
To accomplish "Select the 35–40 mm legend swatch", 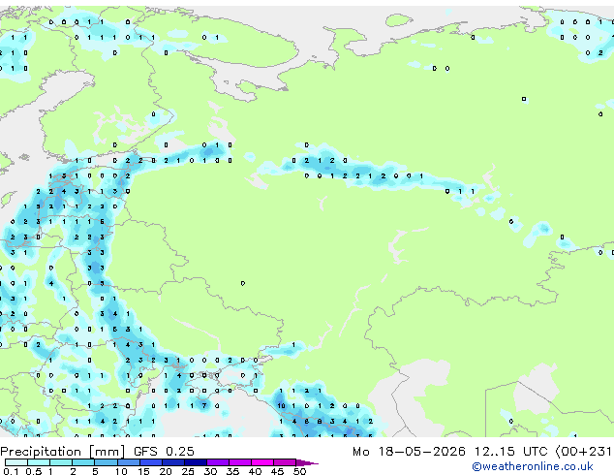I will coord(240,462).
